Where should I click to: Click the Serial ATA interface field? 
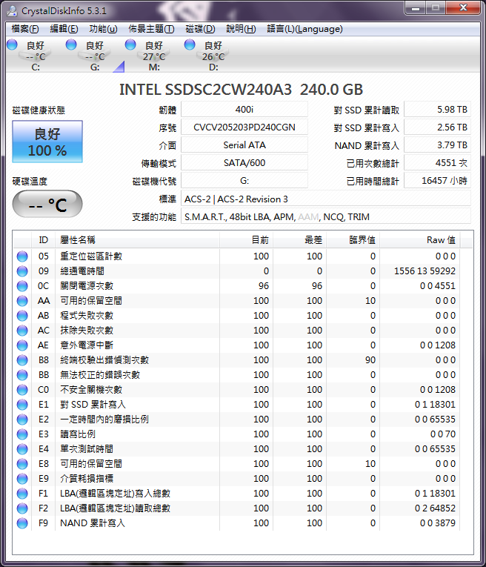244,145
